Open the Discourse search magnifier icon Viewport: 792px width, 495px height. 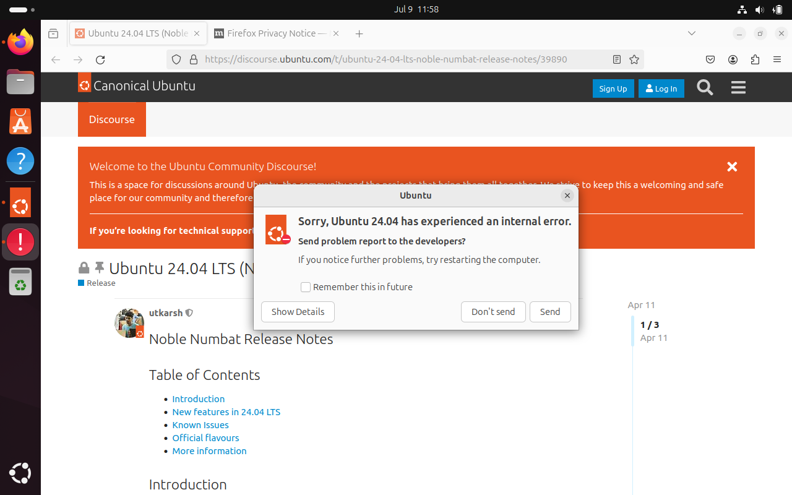click(705, 88)
